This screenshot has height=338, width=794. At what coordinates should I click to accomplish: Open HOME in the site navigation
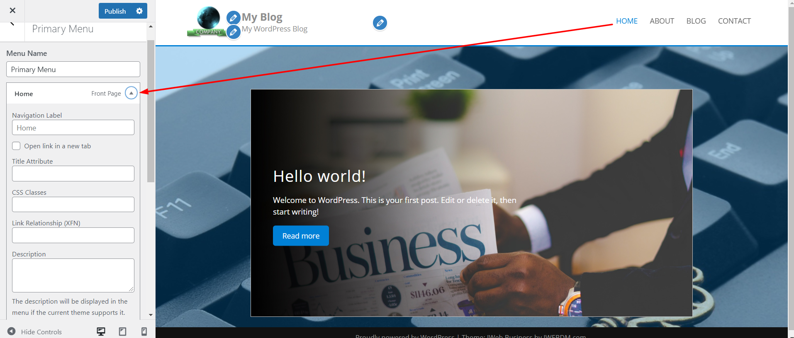coord(626,21)
